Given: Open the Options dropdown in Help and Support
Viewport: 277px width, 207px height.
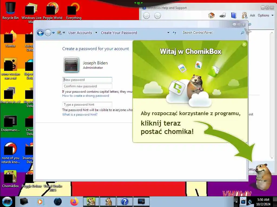Looking at the screenshot, I should pos(266,15).
